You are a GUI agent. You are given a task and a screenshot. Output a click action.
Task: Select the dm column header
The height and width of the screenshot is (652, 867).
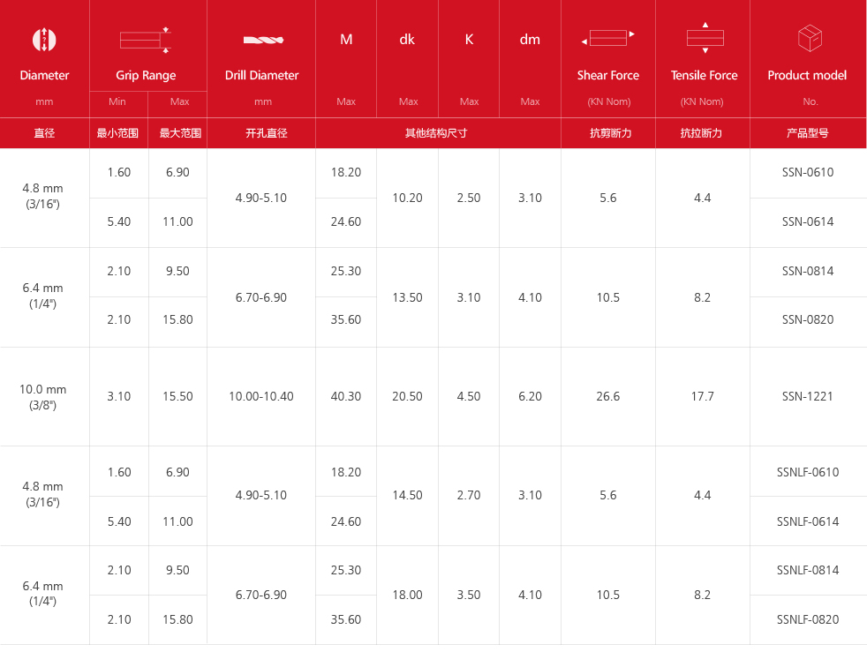pyautogui.click(x=530, y=40)
